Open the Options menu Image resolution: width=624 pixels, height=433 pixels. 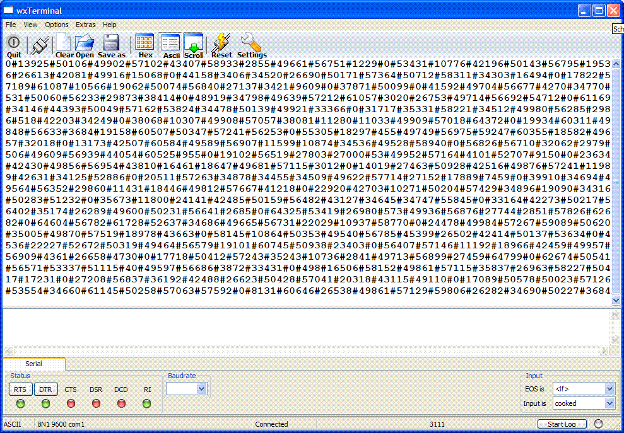[x=57, y=25]
